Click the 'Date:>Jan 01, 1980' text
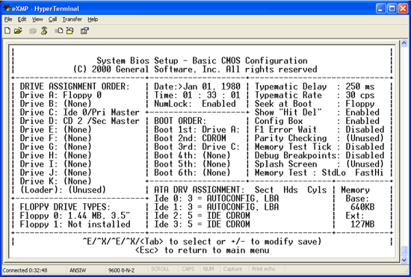The image size is (411, 277). coord(197,87)
